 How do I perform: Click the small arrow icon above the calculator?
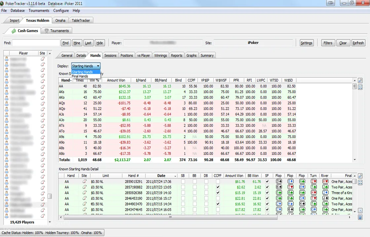(360, 211)
